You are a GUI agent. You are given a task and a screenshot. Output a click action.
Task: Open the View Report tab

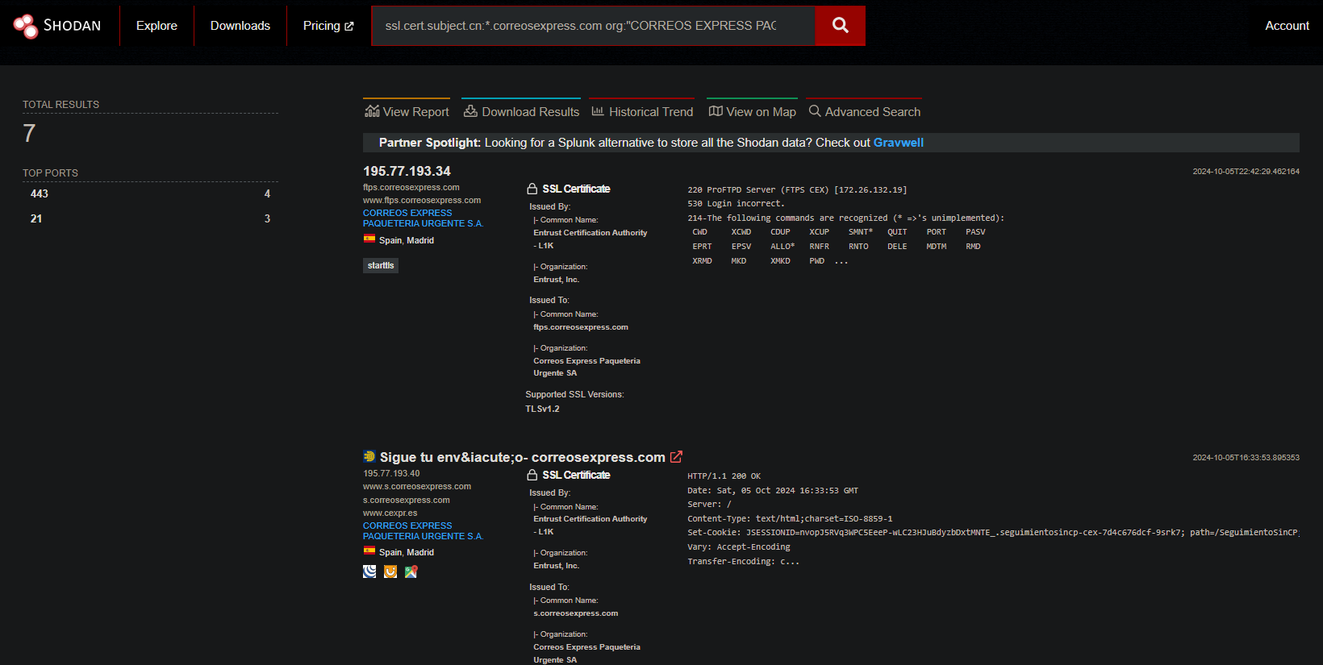pos(407,111)
